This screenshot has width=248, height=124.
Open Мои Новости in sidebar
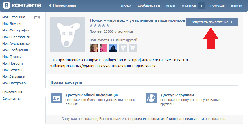[13, 63]
